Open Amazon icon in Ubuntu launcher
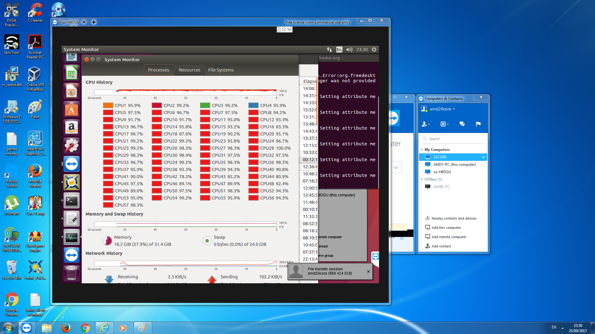Image resolution: width=595 pixels, height=334 pixels. [72, 127]
